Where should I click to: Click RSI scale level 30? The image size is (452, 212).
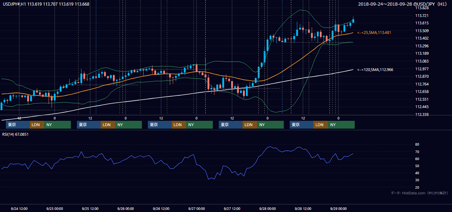point(417,180)
